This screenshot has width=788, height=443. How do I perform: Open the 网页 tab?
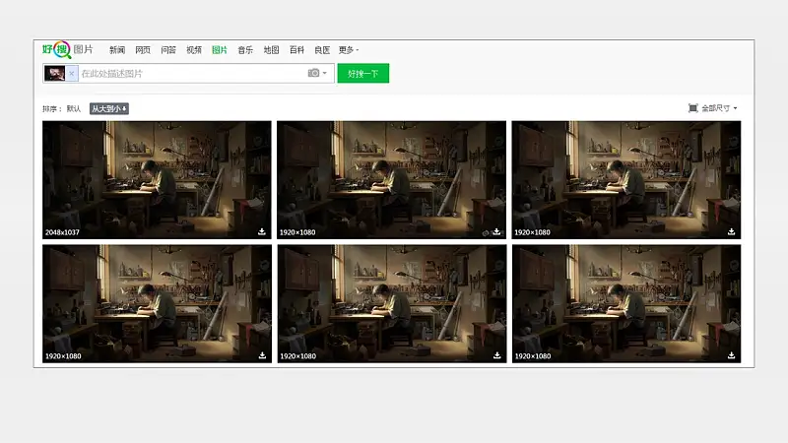coord(143,50)
